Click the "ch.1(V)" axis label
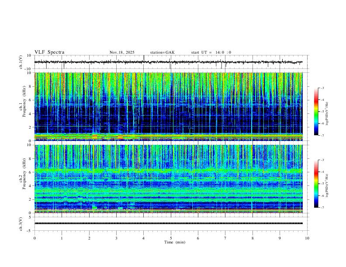This screenshot has height=267, width=346. [x=21, y=62]
